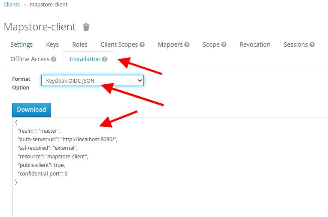The height and width of the screenshot is (217, 328).
Task: Click help icon next to Client Scopes
Action: (x=142, y=45)
